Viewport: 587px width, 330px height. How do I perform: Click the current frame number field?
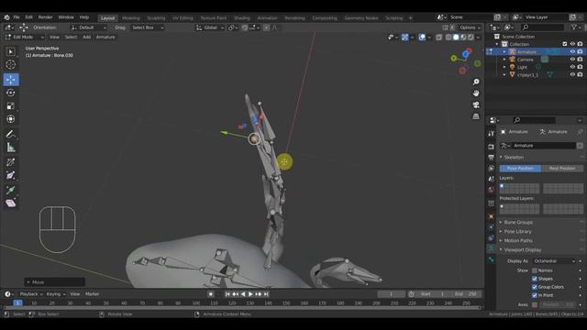(391, 294)
